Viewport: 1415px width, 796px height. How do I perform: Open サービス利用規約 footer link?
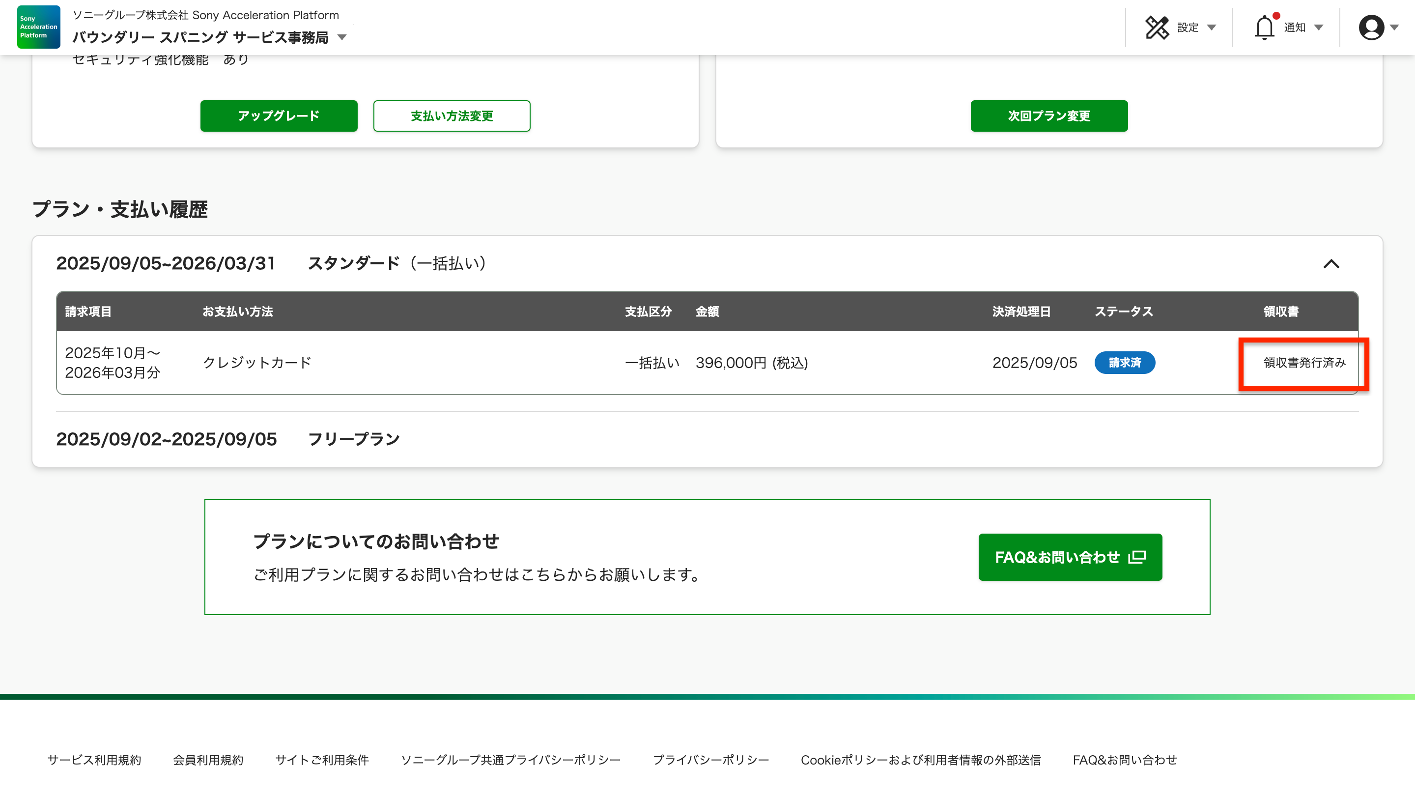tap(94, 760)
